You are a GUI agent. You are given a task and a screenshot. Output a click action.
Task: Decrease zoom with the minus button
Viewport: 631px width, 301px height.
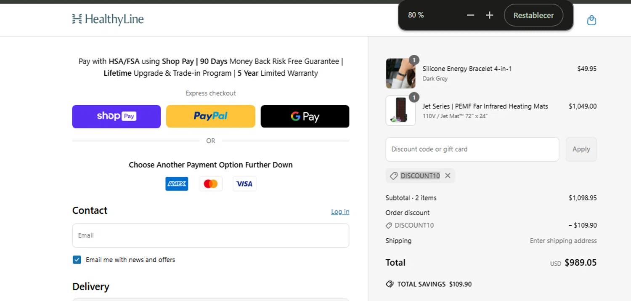tap(470, 15)
